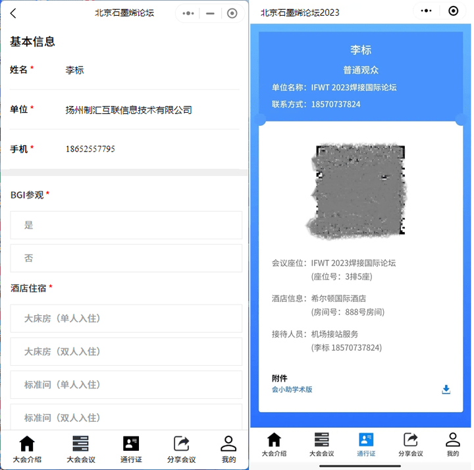Tap the name 李标 on the pass card

click(361, 50)
